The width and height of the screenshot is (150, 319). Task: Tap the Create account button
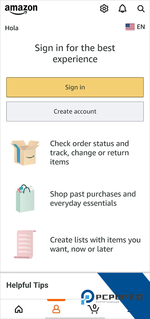pyautogui.click(x=75, y=111)
